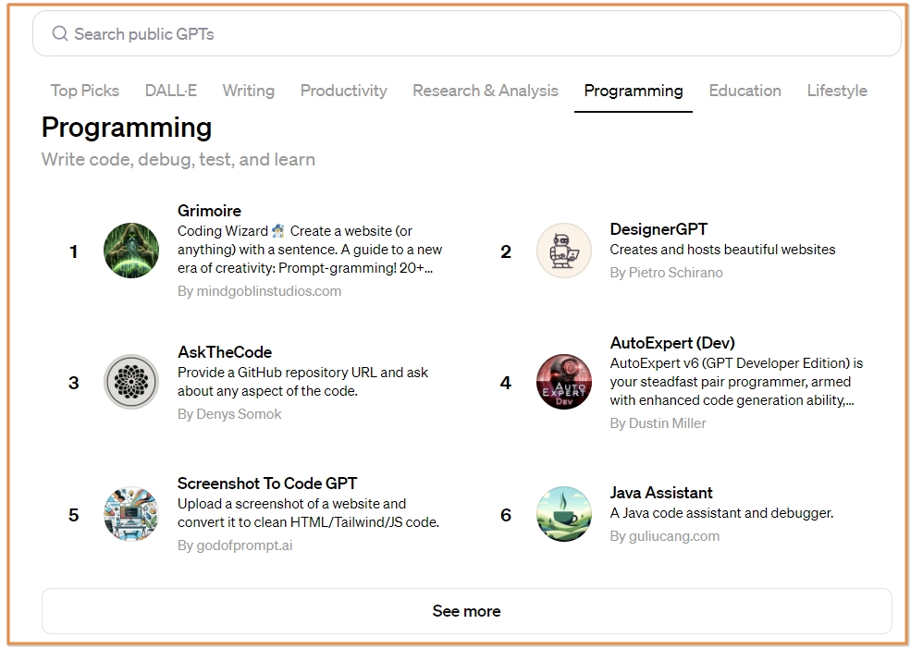The width and height of the screenshot is (923, 649).
Task: Click 'Creates and hosts beautiful websites' description
Action: click(722, 250)
